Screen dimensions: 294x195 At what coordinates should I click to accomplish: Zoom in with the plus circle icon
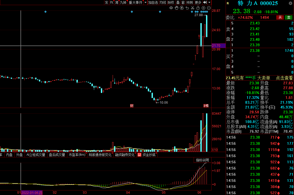(x=203, y=8)
